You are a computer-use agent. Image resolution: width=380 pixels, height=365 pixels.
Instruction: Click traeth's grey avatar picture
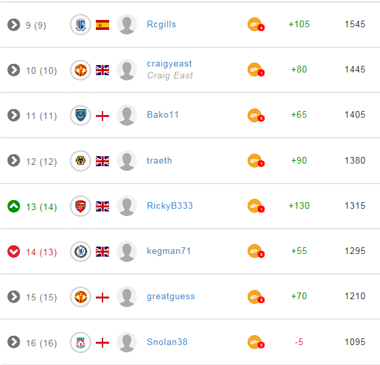(x=126, y=161)
